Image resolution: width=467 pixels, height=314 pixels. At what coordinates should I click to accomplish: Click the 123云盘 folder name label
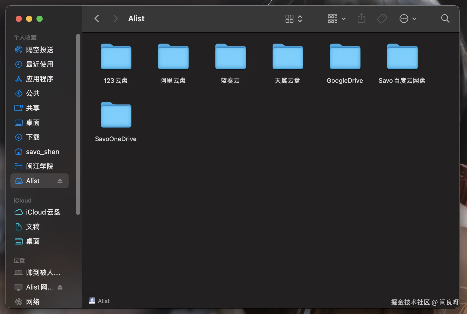[x=116, y=81]
